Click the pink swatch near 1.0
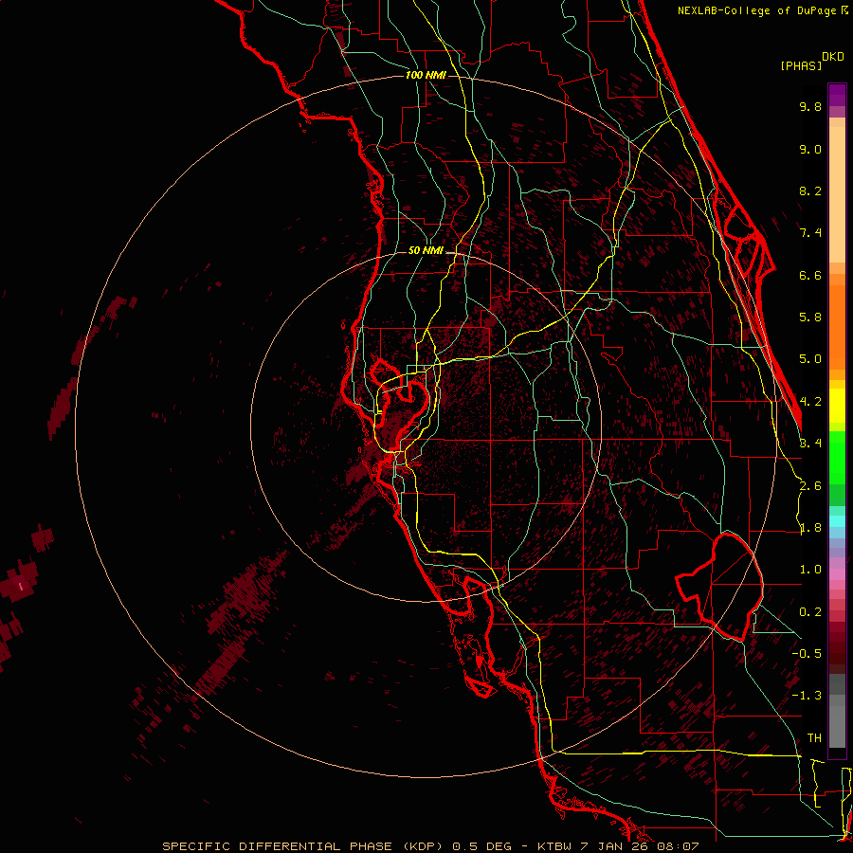853x853 pixels. [836, 573]
